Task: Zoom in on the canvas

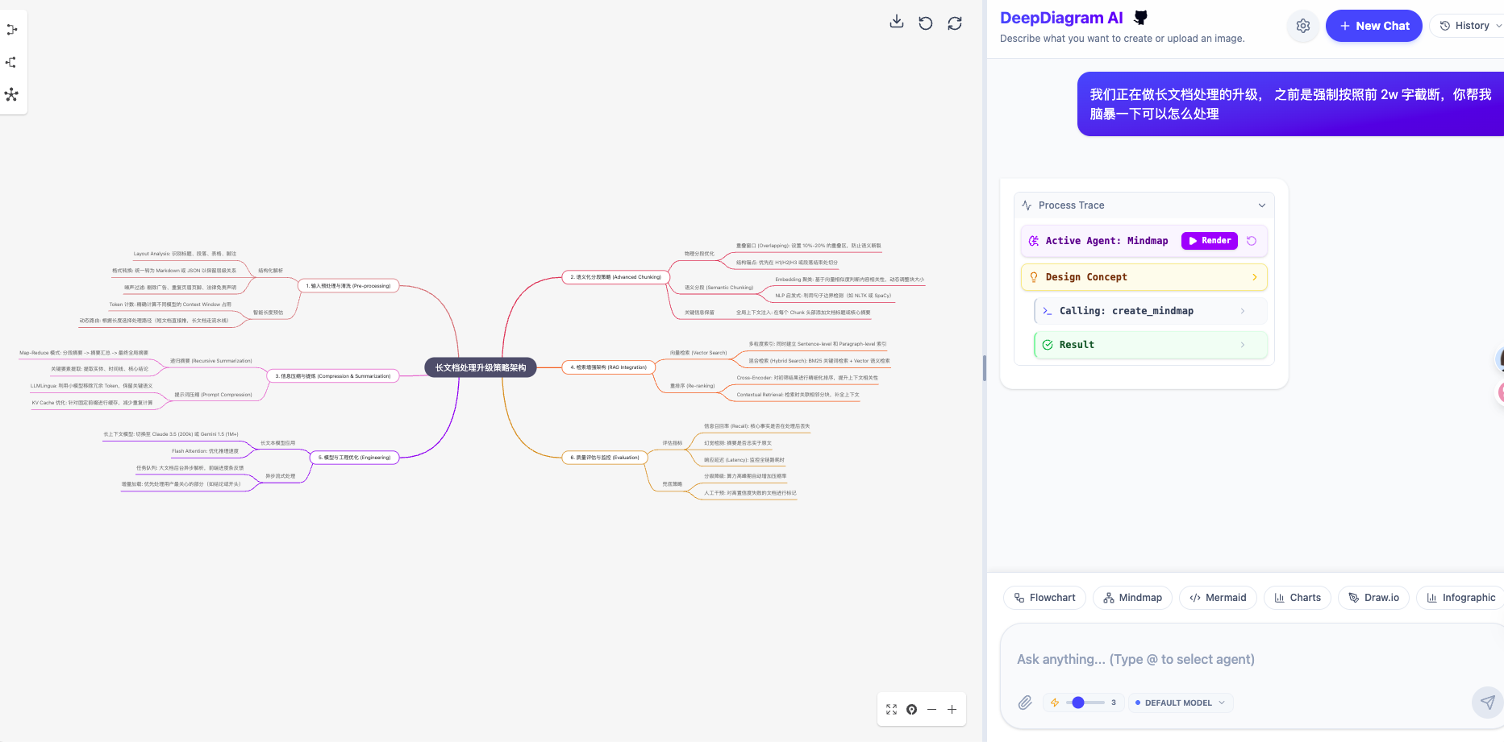Action: (x=952, y=709)
